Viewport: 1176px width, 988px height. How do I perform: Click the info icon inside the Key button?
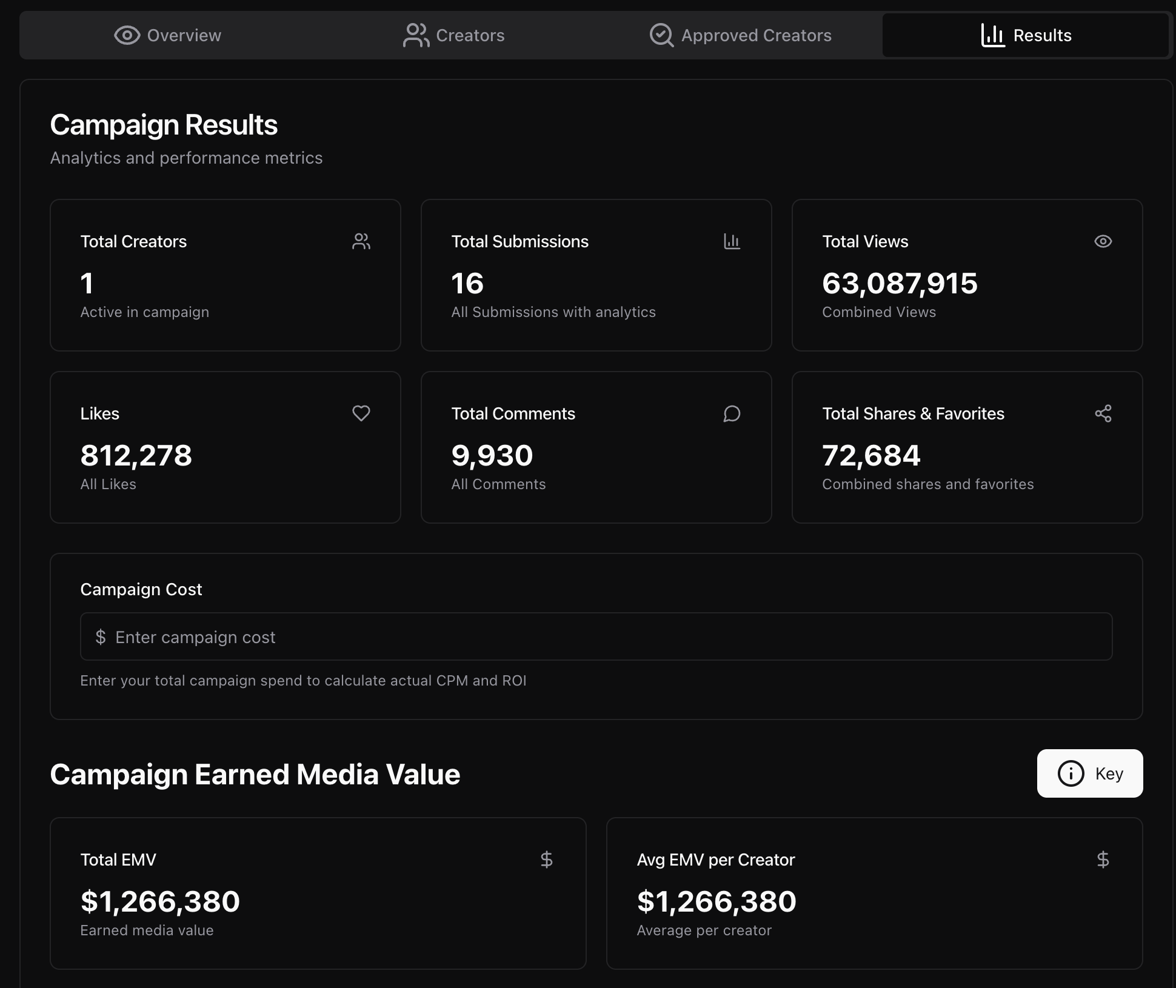[1071, 774]
